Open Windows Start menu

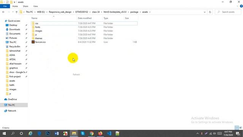coord(4,134)
